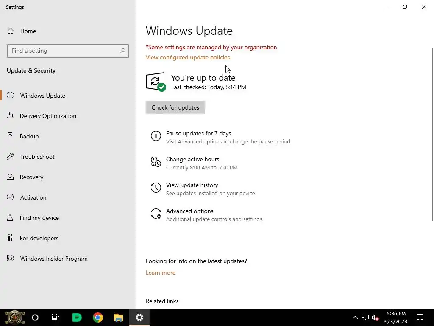The width and height of the screenshot is (434, 326).
Task: Click the taskbar clock showing 6:36 PM
Action: tap(396, 318)
